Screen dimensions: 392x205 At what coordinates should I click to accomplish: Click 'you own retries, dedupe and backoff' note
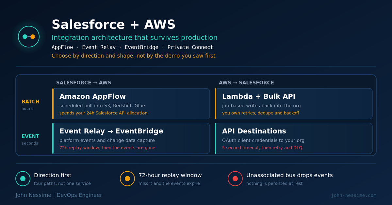(260, 113)
